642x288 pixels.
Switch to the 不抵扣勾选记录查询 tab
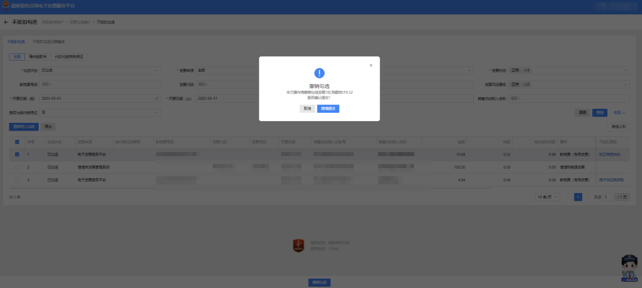(49, 42)
